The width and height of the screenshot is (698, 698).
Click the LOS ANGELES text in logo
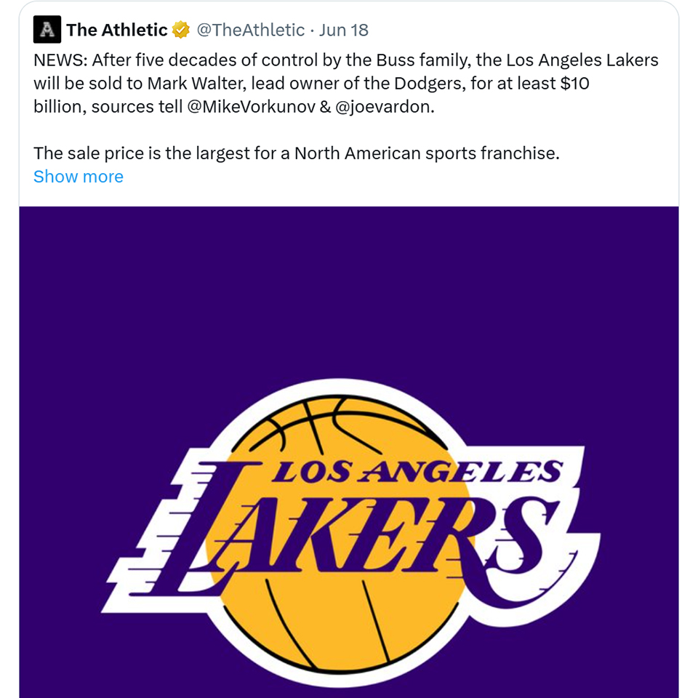click(417, 473)
